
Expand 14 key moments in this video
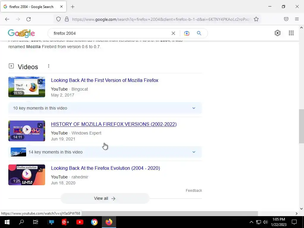click(x=105, y=152)
